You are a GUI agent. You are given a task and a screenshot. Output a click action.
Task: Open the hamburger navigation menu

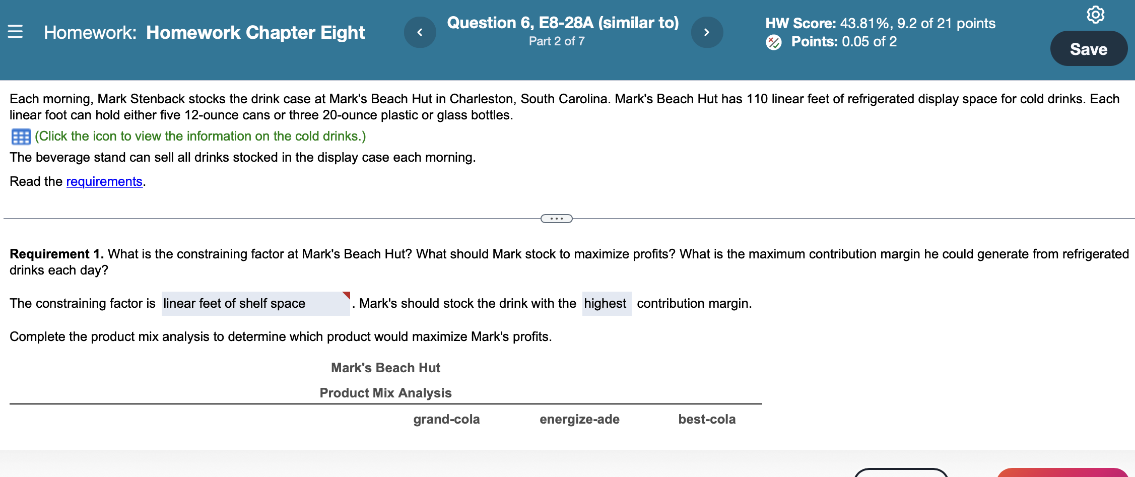coord(15,32)
